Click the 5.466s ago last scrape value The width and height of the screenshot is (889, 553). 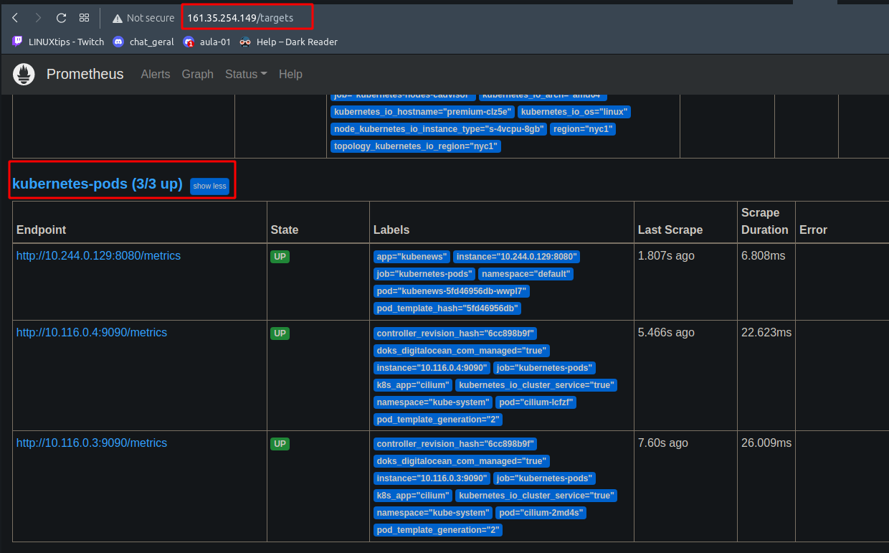click(666, 333)
